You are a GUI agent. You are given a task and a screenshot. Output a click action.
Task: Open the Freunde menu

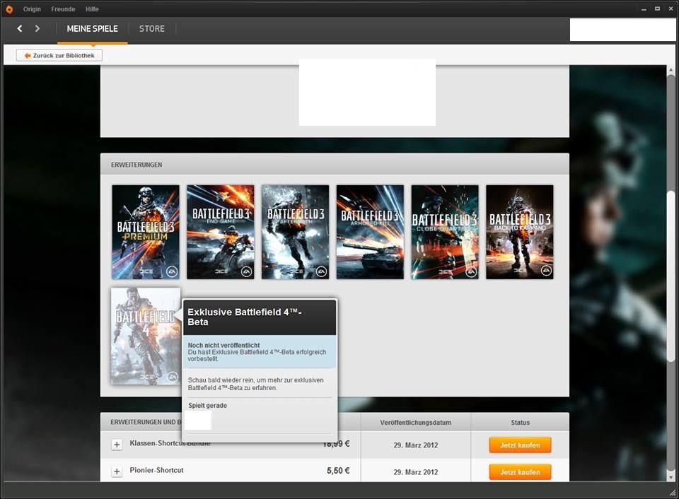click(63, 9)
